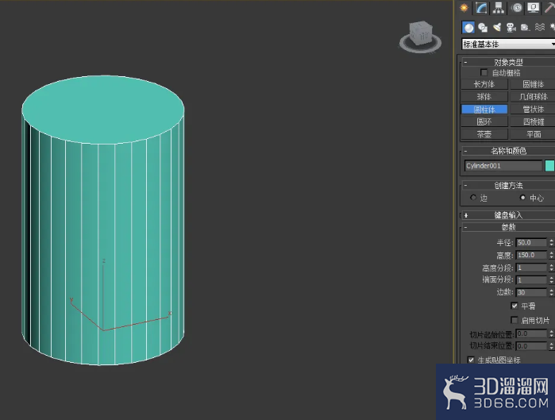Click the Cylinder001 name field
The height and width of the screenshot is (420, 555).
click(x=503, y=166)
